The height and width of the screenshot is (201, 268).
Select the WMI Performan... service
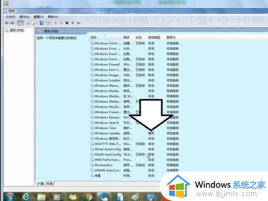(135, 160)
